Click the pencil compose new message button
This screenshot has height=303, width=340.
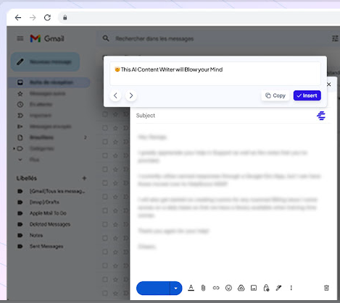(x=45, y=61)
